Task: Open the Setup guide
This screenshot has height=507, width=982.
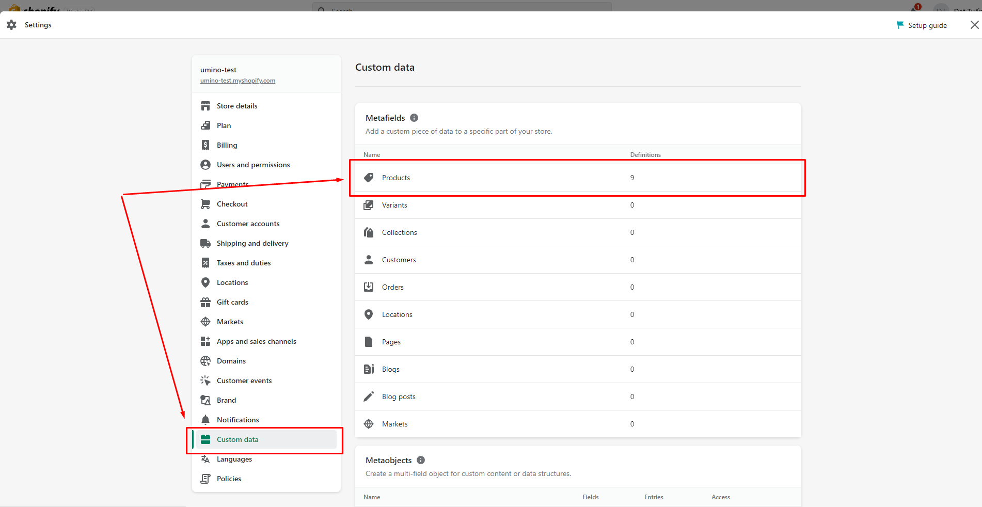Action: coord(927,25)
